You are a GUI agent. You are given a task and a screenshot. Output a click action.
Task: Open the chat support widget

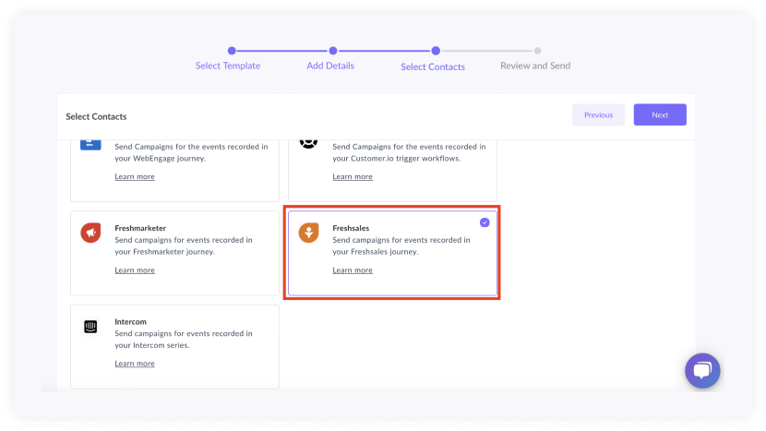tap(702, 370)
